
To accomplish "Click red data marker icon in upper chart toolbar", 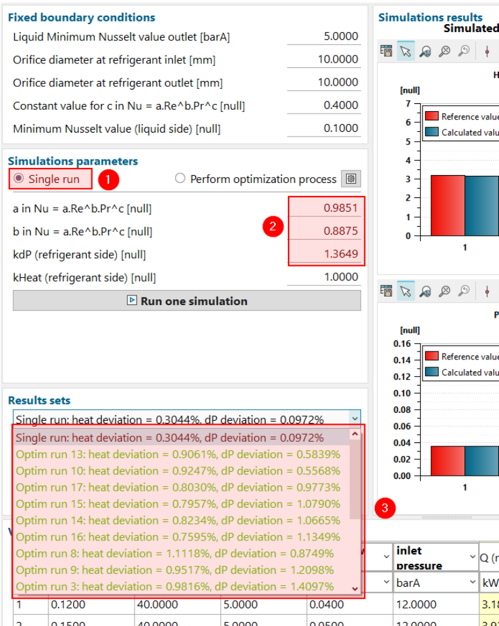I will click(487, 52).
